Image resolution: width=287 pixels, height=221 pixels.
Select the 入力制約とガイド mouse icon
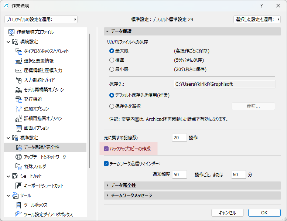click(x=19, y=80)
